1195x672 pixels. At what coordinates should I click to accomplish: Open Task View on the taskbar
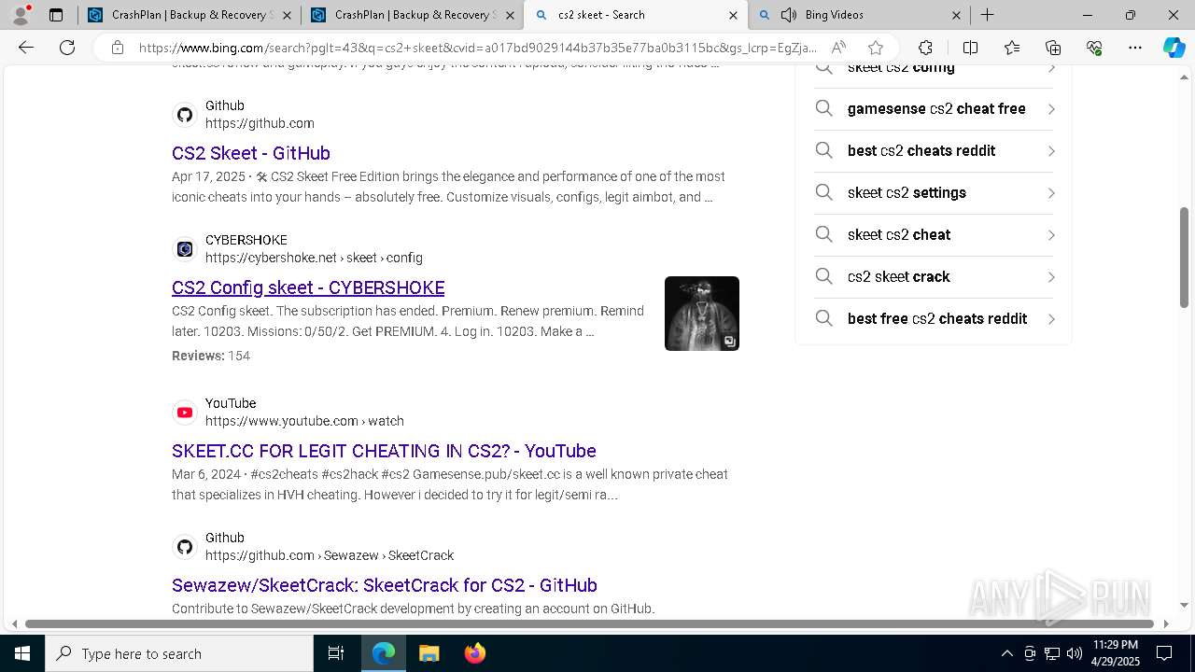coord(337,653)
